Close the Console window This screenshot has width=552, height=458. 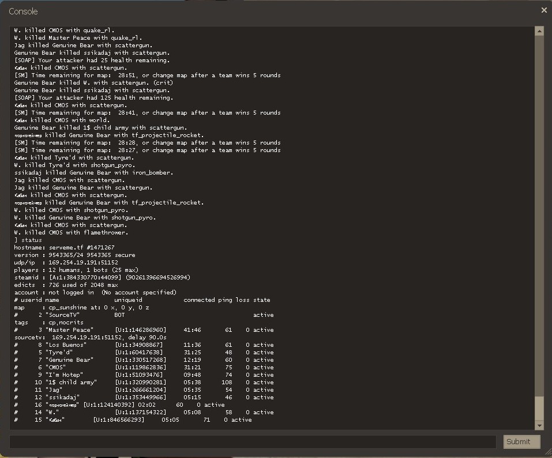click(543, 10)
